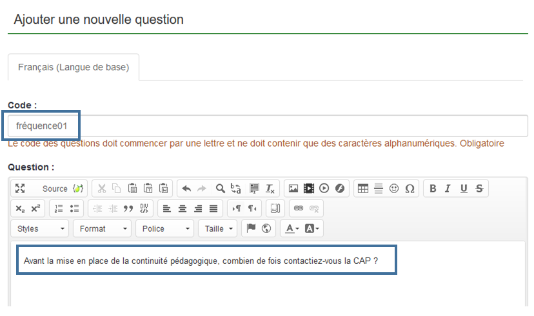Insert a special character (omega icon)
The width and height of the screenshot is (534, 316).
pyautogui.click(x=410, y=189)
